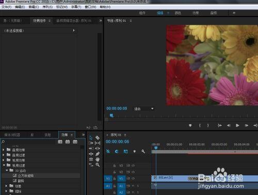Viewport: 258px width, 195px height.
Task: Open the 窗口(W) menu
Action: (x=90, y=7)
